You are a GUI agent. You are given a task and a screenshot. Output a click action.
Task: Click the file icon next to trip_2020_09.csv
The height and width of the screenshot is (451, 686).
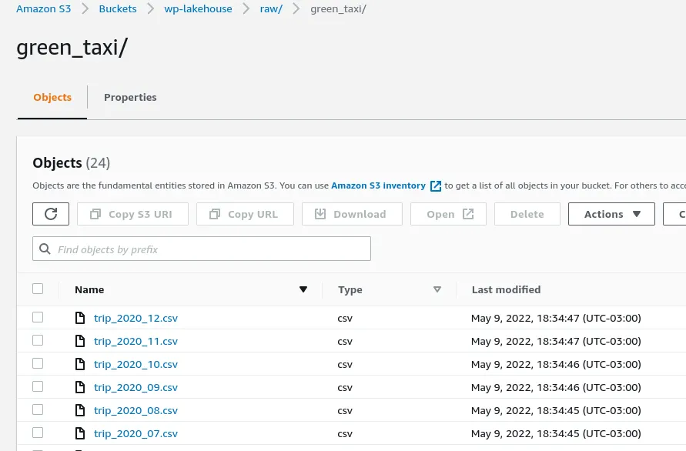(x=80, y=387)
